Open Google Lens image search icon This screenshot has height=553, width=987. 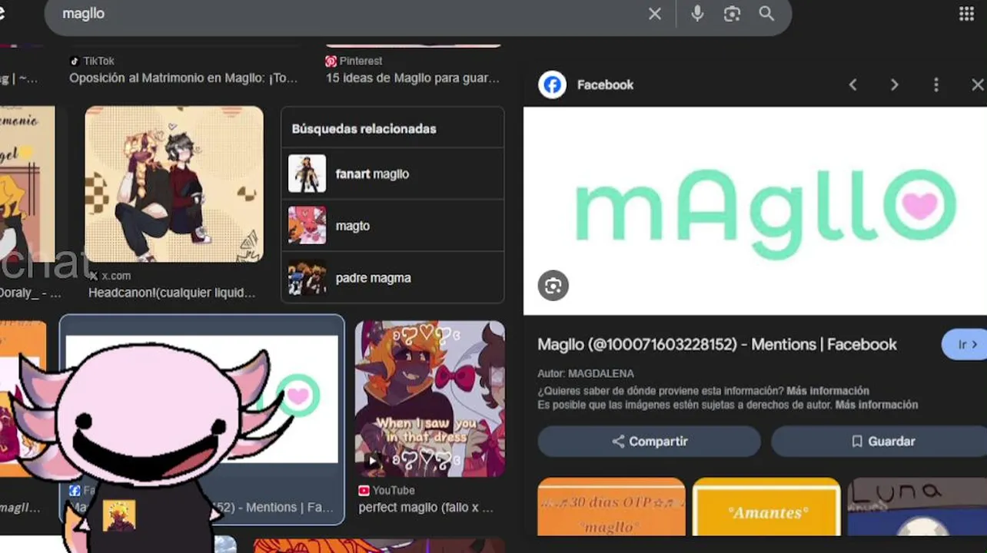[732, 14]
